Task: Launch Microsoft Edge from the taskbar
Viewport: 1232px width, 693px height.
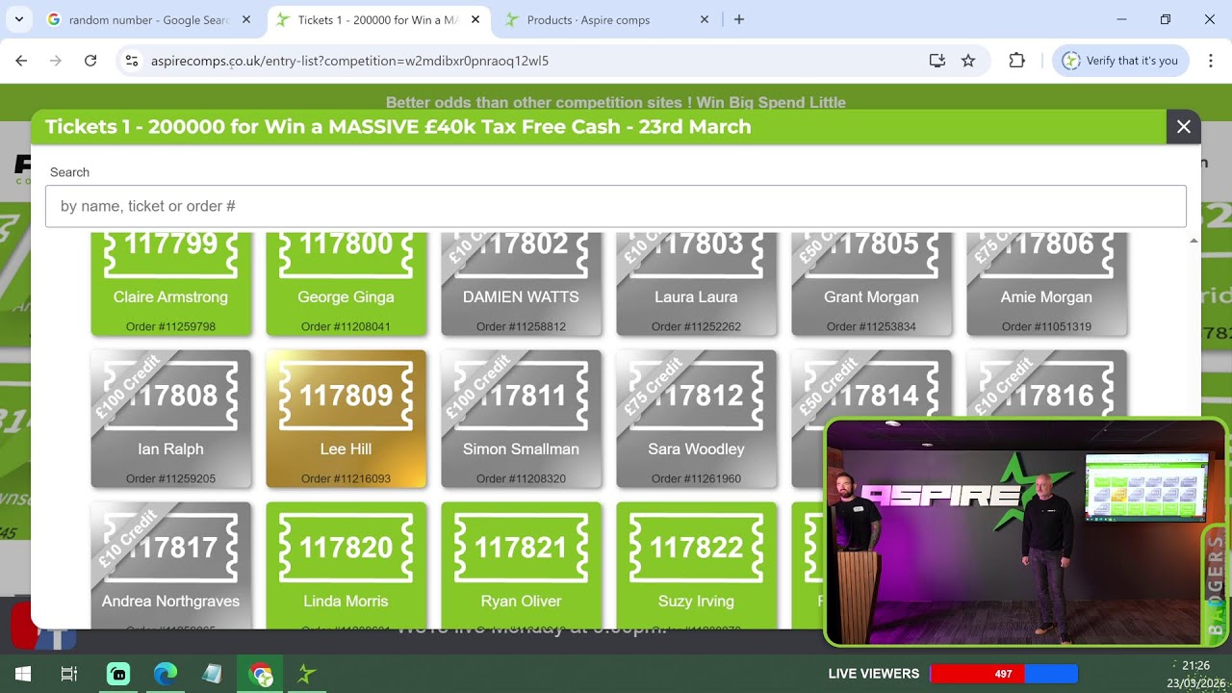Action: [166, 674]
